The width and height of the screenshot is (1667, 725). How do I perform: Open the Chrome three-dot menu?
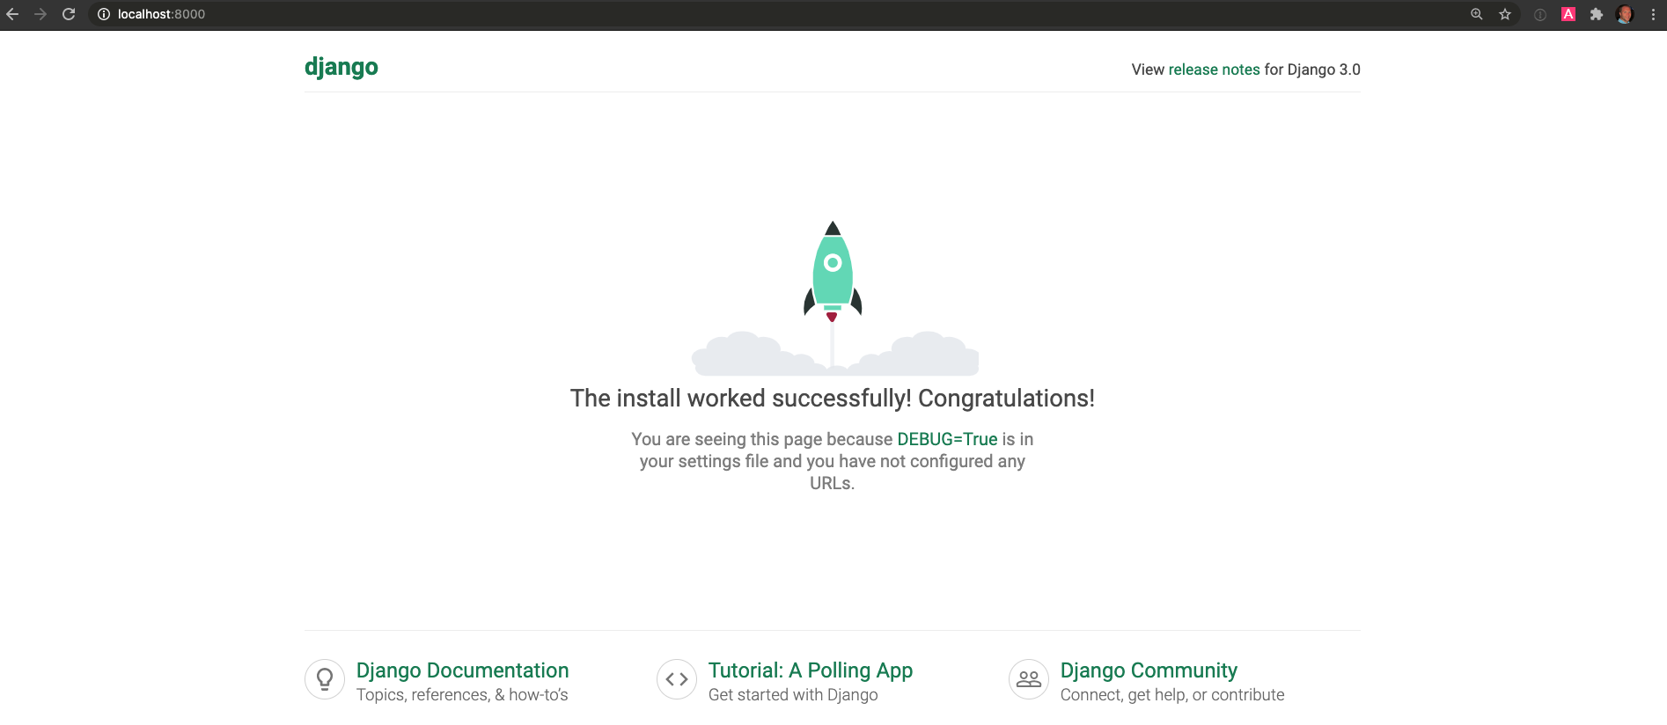coord(1653,14)
